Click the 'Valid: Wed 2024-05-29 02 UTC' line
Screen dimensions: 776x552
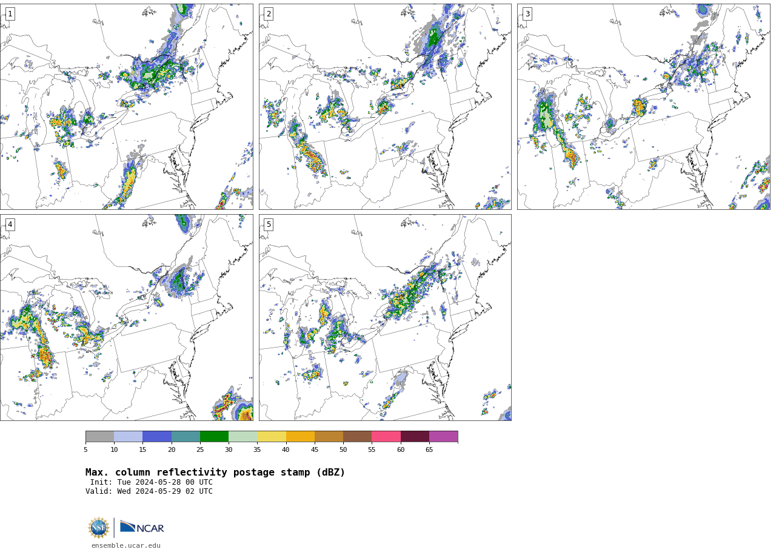149,491
